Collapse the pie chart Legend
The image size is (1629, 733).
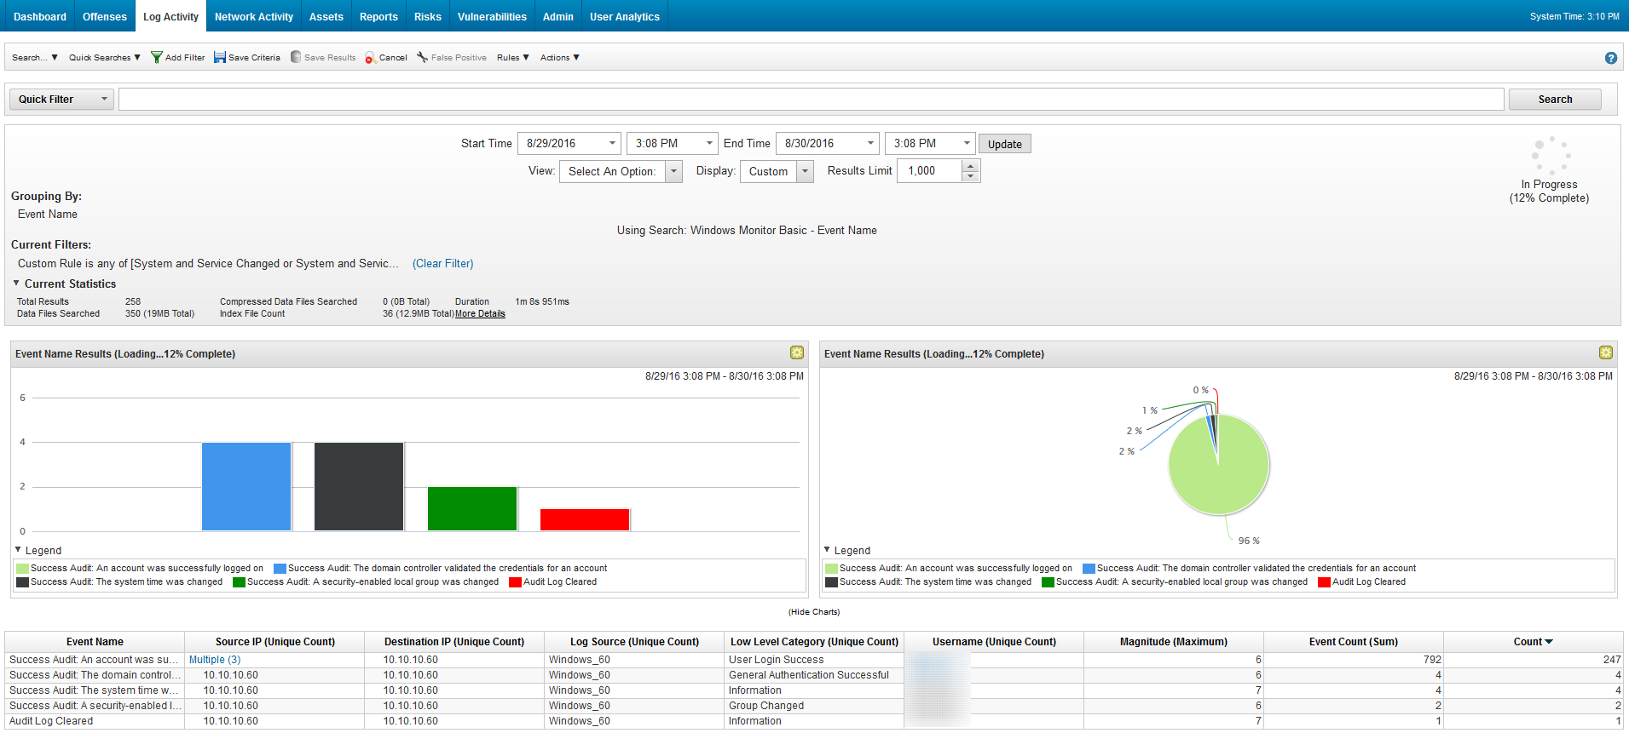[827, 550]
